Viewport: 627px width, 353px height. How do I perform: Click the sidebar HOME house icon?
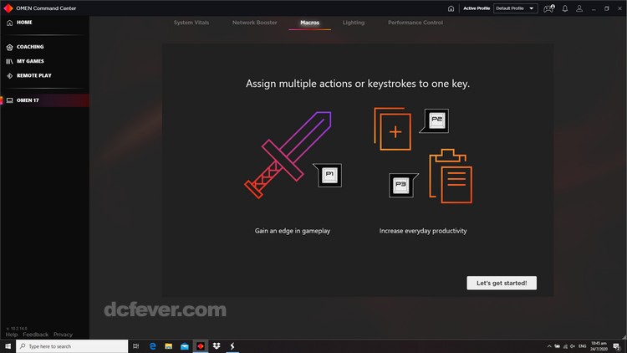click(9, 23)
